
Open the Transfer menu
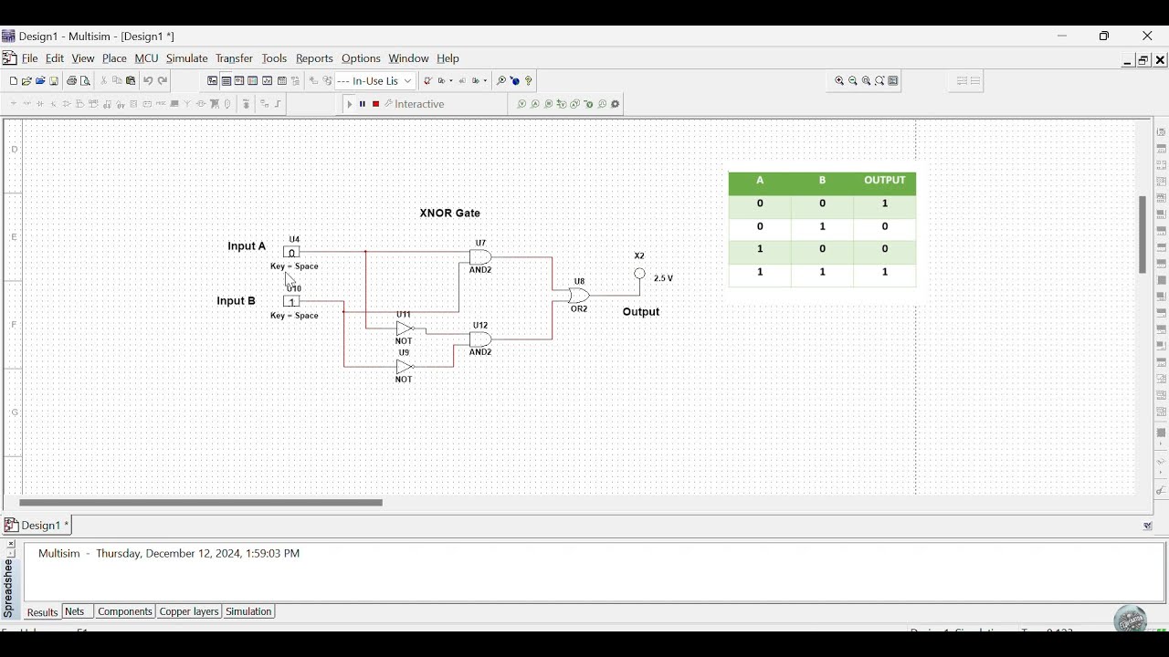click(x=235, y=59)
